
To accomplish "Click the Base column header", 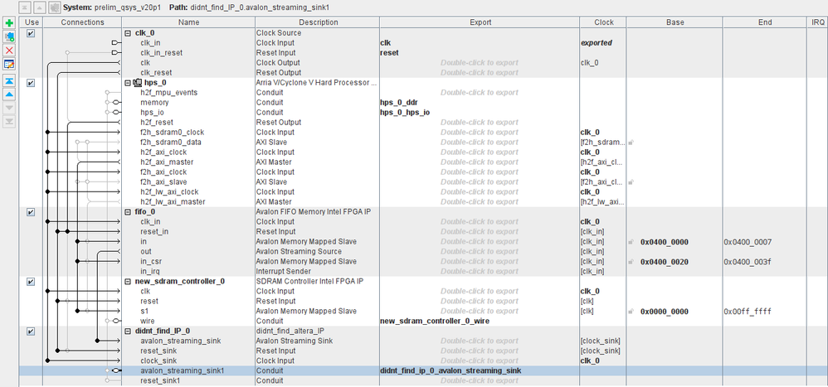I will tap(675, 22).
